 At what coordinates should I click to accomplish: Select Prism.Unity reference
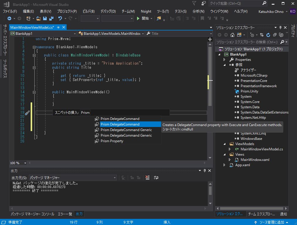pos(249,92)
